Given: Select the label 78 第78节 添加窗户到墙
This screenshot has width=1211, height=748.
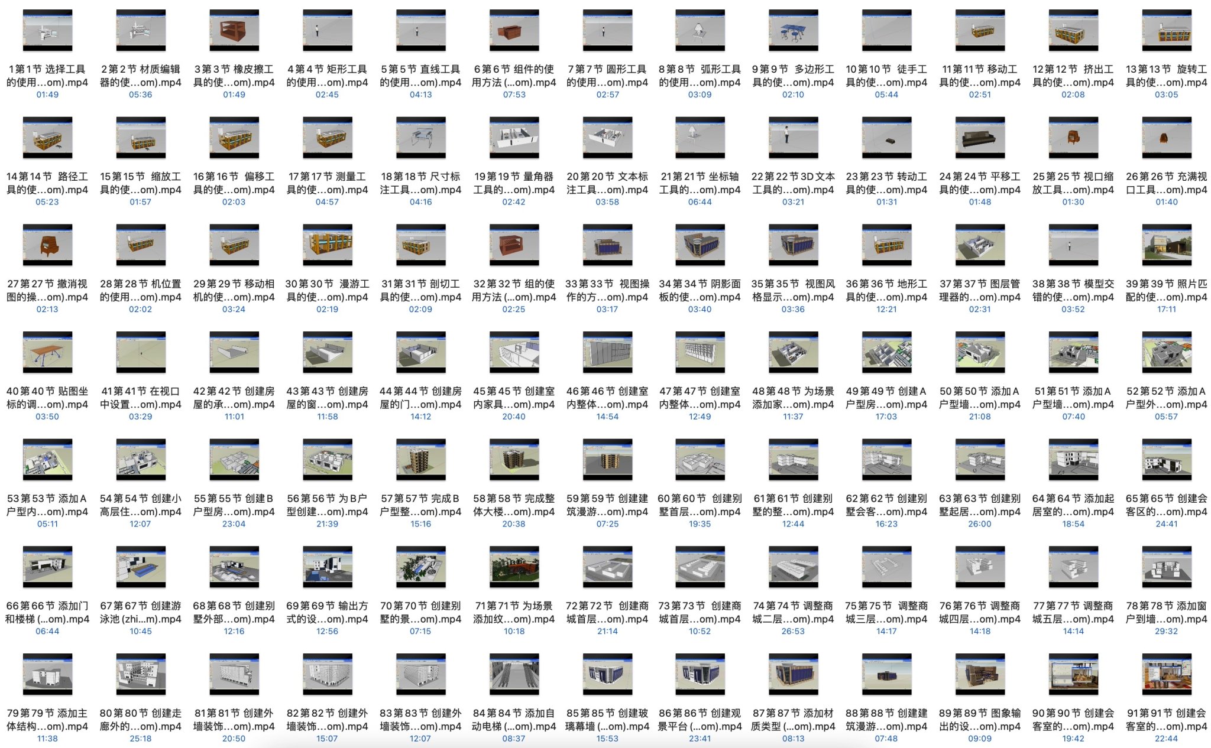Looking at the screenshot, I should 1166,612.
